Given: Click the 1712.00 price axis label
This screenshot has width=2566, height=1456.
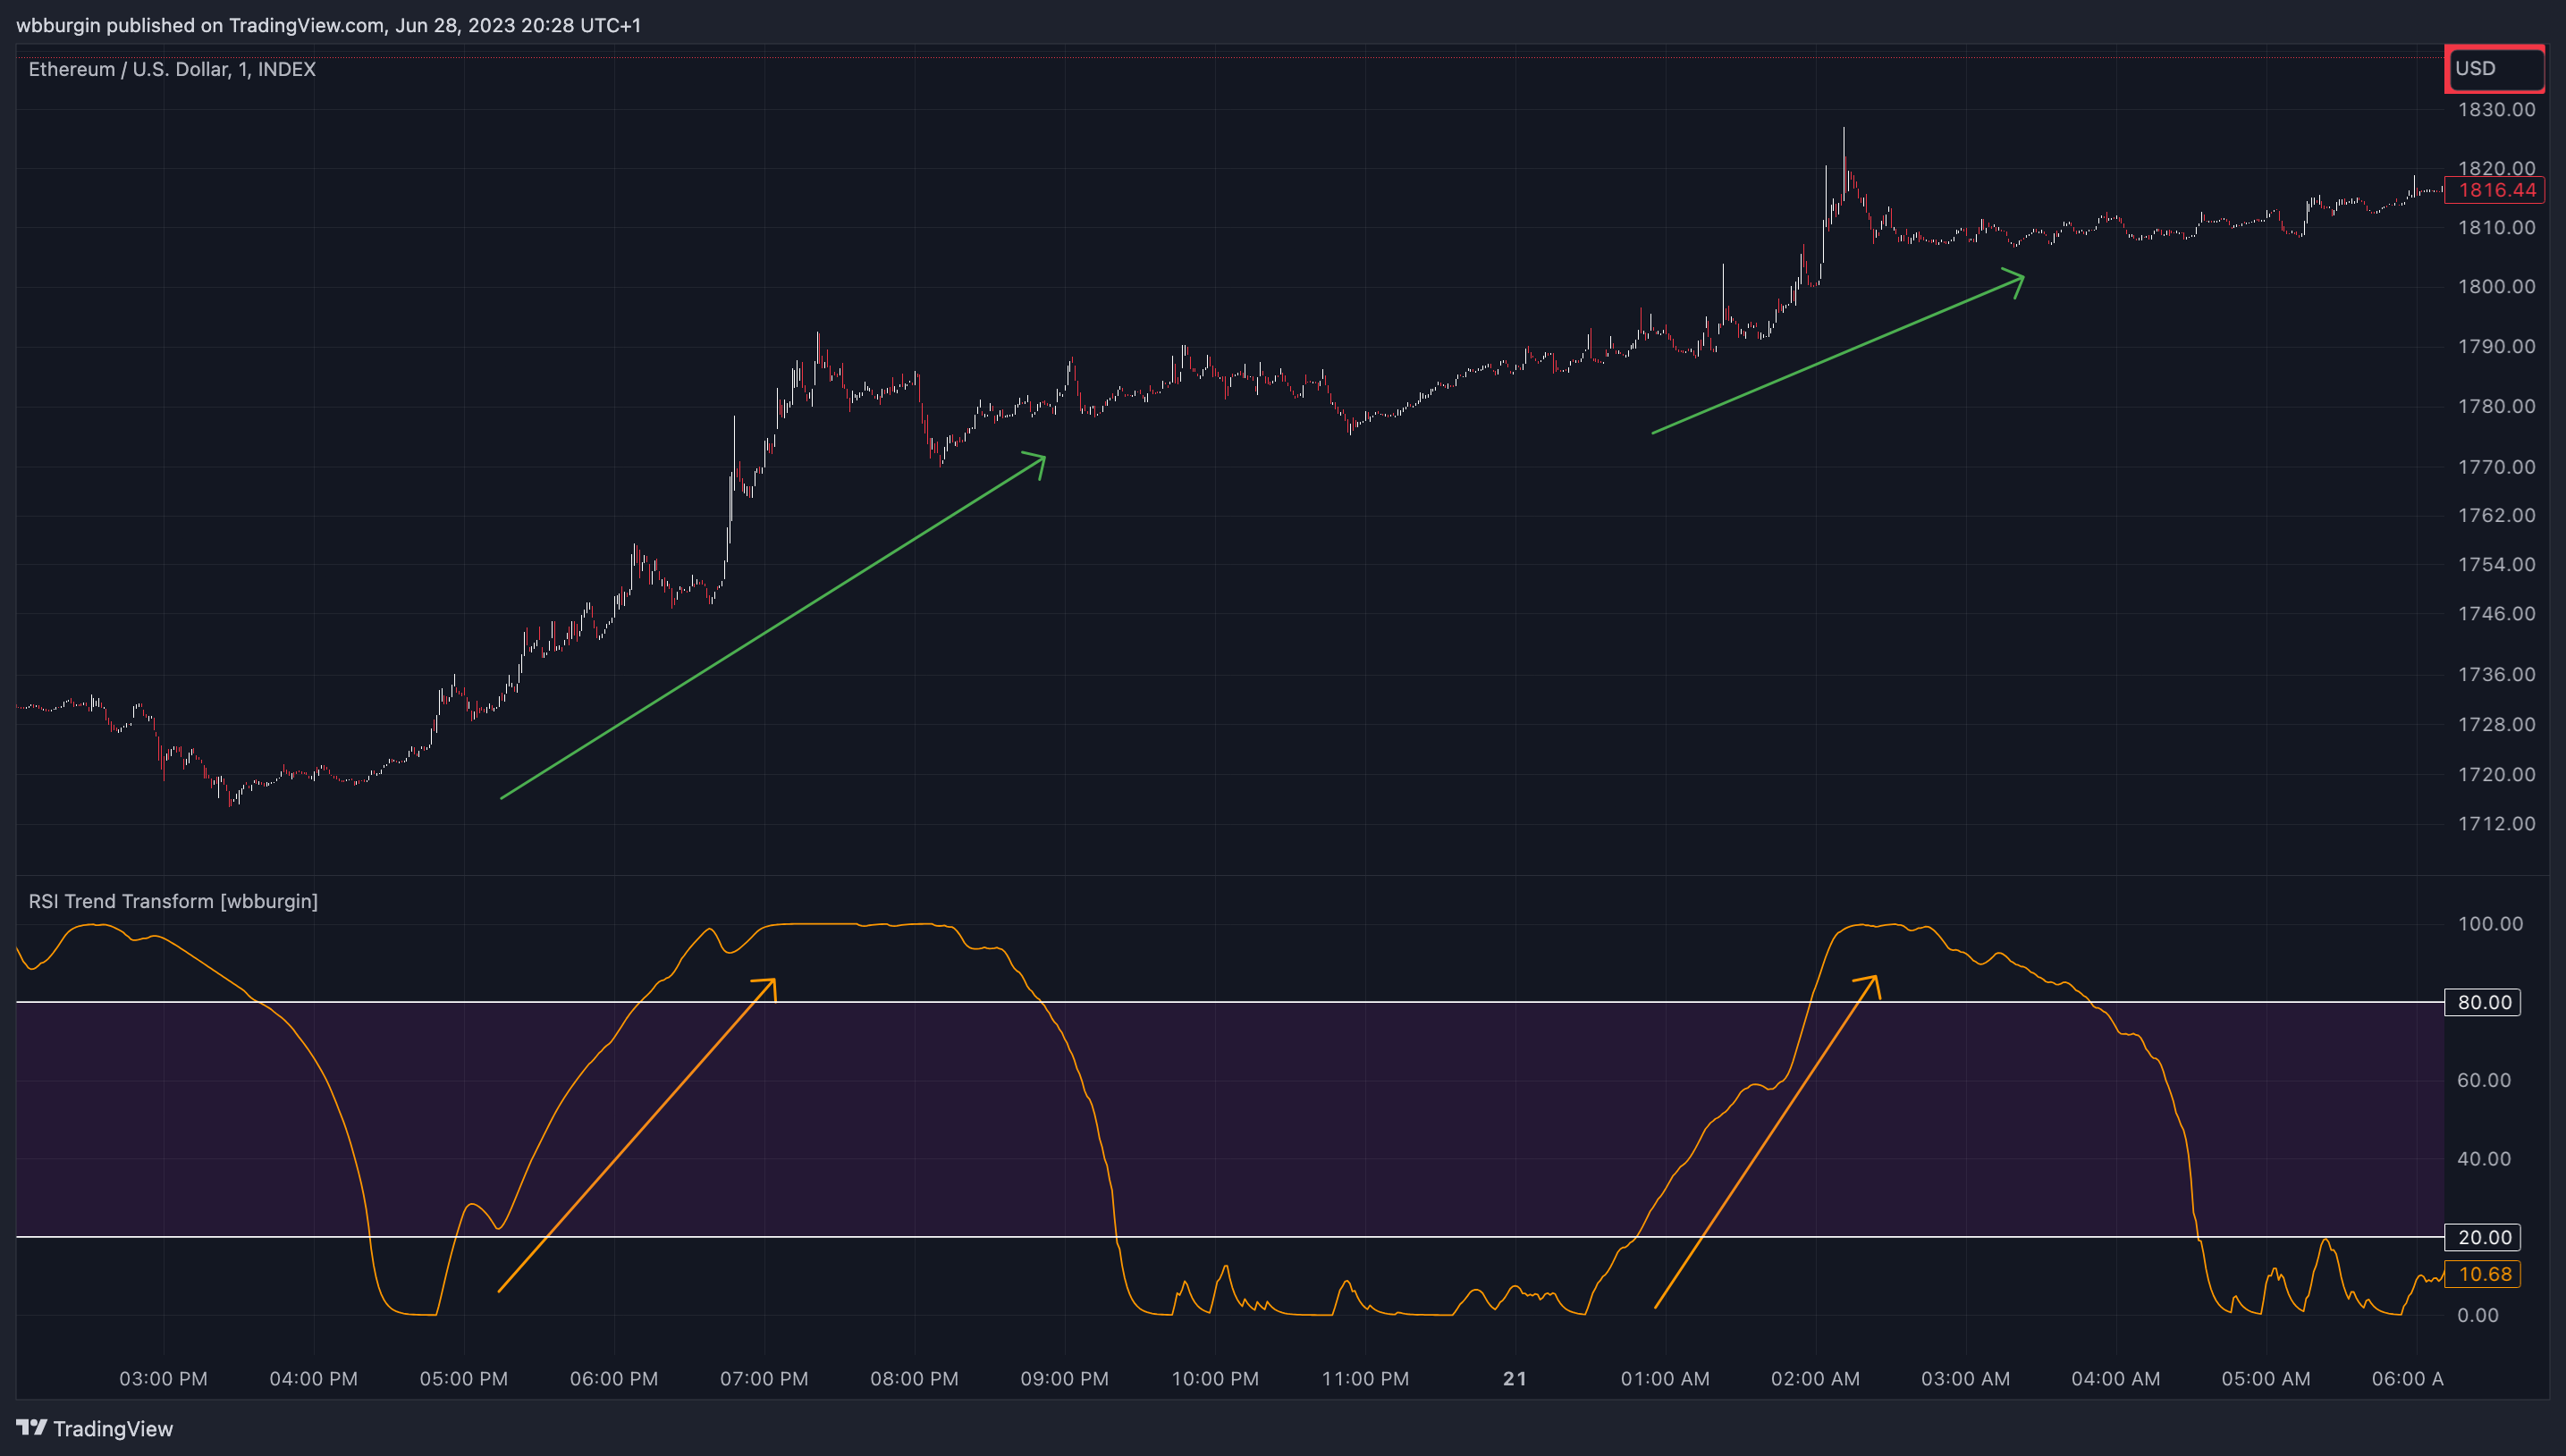Looking at the screenshot, I should coord(2496,824).
